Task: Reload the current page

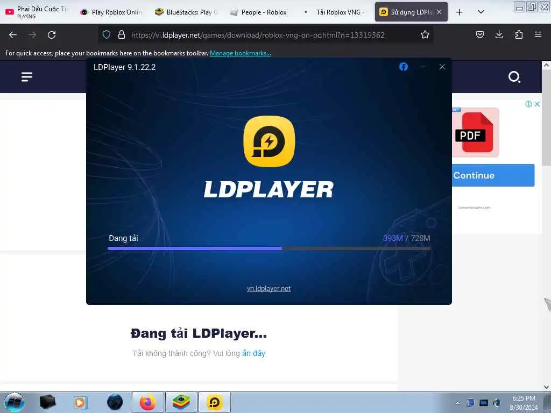Action: [x=52, y=35]
